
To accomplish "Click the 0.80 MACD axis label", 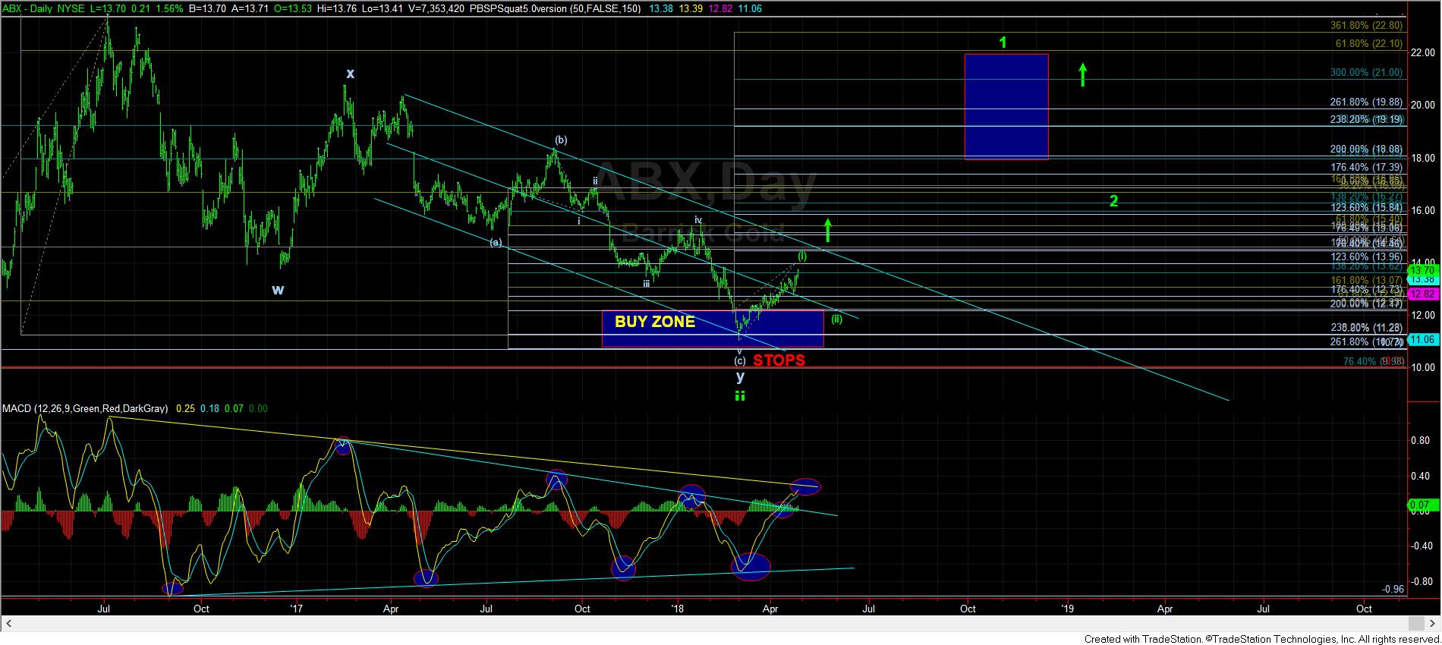I will click(x=1420, y=440).
